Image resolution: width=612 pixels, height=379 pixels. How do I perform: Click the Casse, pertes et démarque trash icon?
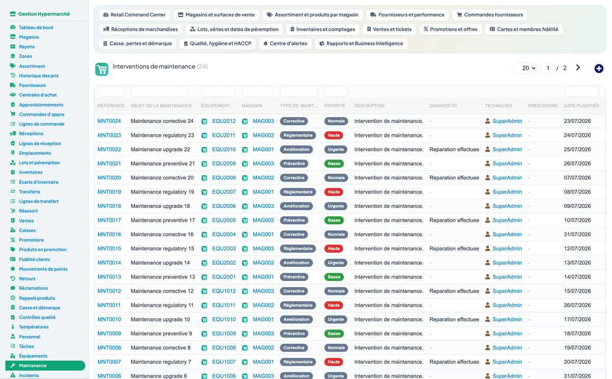point(105,43)
